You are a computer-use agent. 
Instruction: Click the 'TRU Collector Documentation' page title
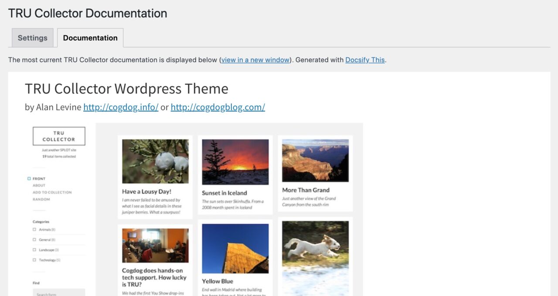[x=88, y=13]
